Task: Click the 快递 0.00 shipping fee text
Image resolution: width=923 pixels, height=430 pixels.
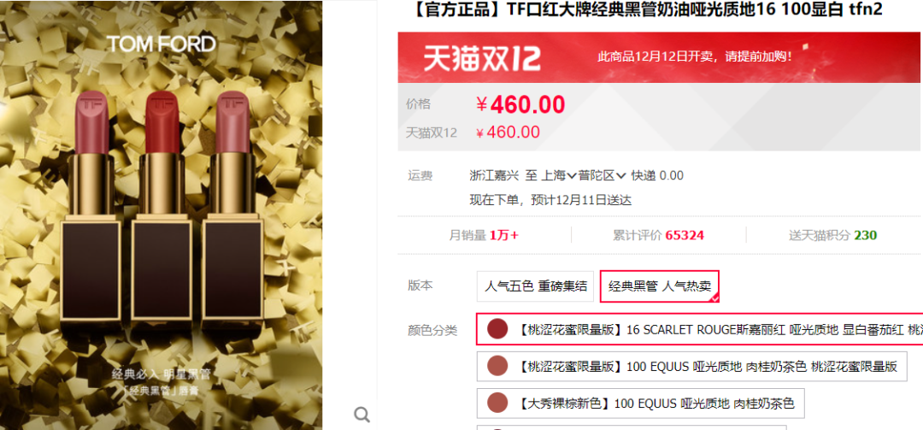Action: (x=657, y=175)
